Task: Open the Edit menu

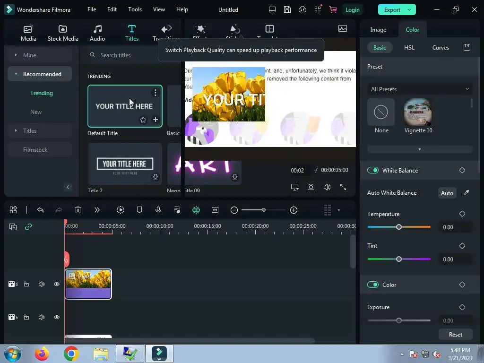Action: (112, 9)
